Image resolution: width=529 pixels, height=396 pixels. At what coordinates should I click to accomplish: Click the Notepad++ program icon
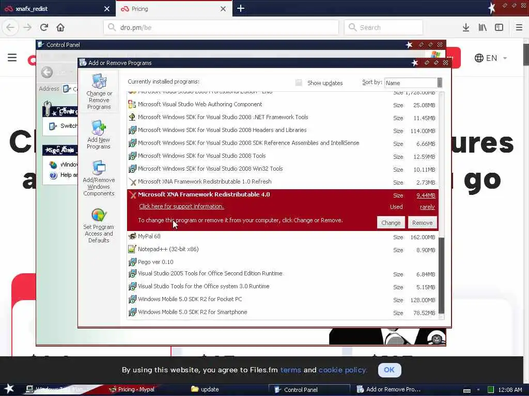coord(132,250)
